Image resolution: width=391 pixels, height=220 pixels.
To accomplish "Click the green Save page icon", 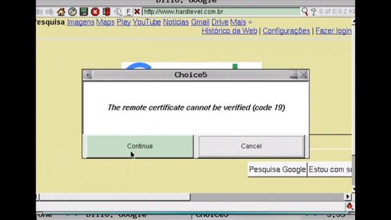I will [x=84, y=12].
